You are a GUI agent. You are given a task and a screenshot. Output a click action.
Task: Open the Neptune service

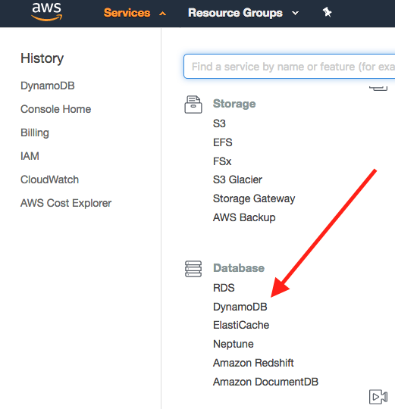pos(234,344)
